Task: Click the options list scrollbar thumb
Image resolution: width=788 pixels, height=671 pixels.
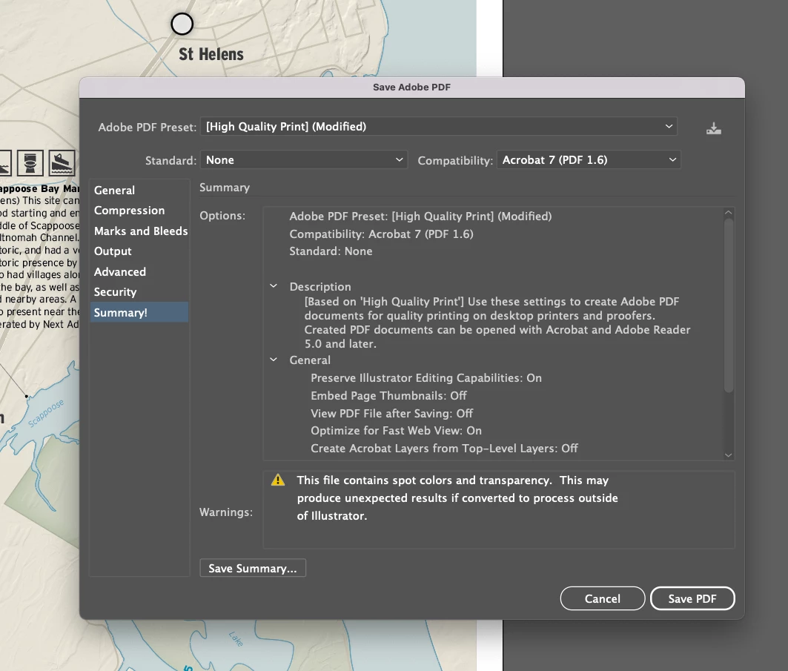Action: 728,305
